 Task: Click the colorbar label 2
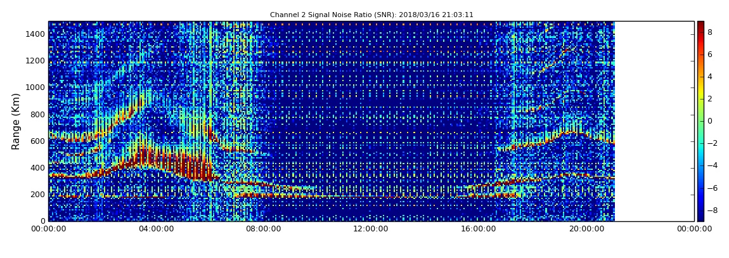(x=710, y=98)
